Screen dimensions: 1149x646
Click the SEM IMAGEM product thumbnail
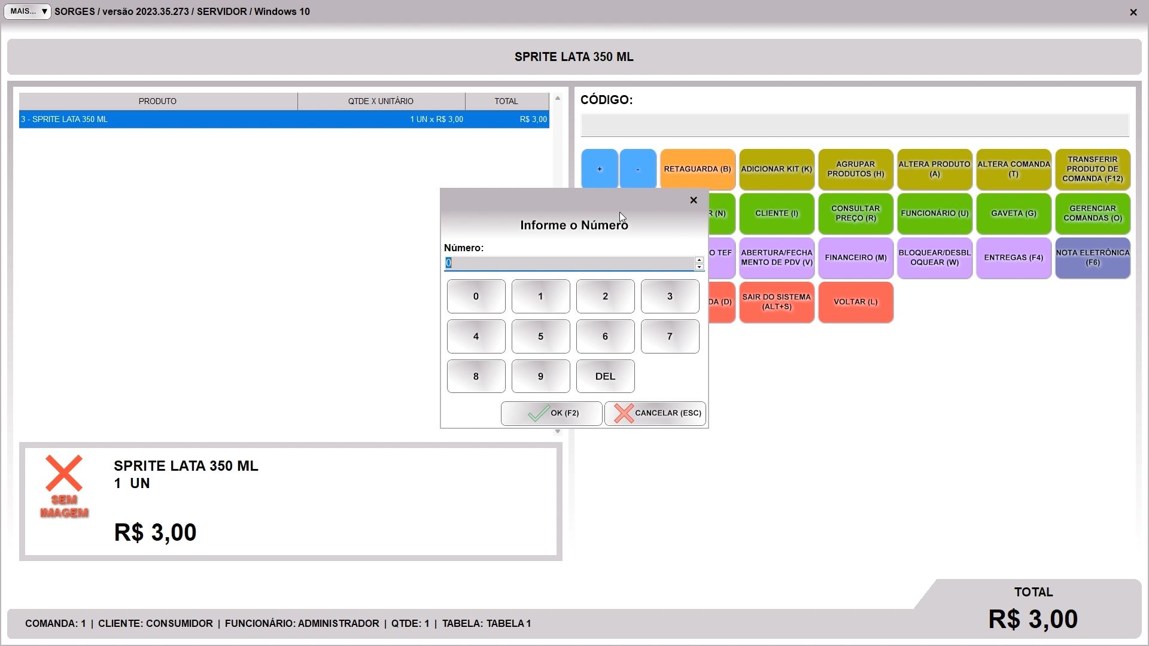64,487
